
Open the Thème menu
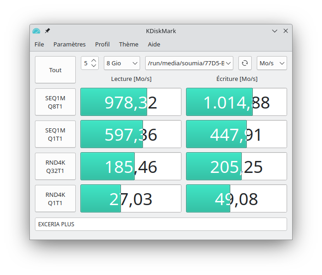coord(129,44)
